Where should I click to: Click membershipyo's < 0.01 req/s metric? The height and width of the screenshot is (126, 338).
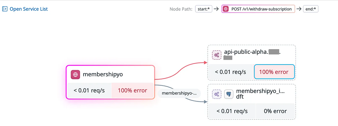tap(89, 90)
